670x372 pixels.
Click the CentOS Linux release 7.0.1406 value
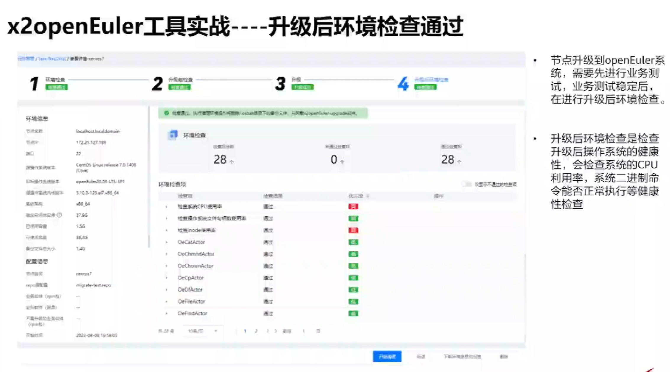click(106, 167)
